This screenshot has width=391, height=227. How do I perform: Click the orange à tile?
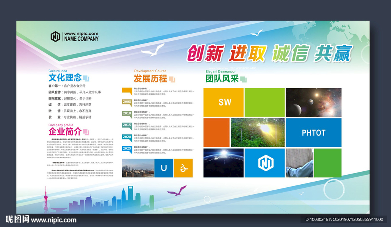[x=183, y=168]
